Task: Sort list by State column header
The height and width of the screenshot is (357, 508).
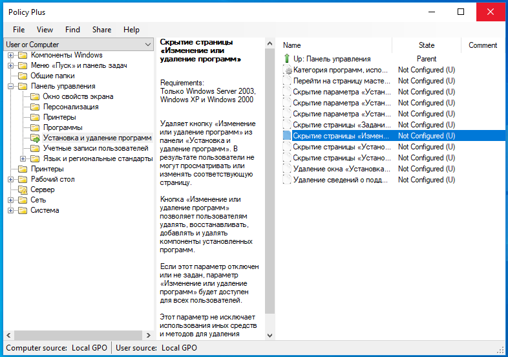Action: pyautogui.click(x=427, y=45)
